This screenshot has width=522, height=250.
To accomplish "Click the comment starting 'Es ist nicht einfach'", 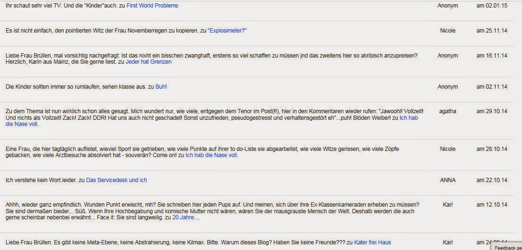I will (x=106, y=31).
